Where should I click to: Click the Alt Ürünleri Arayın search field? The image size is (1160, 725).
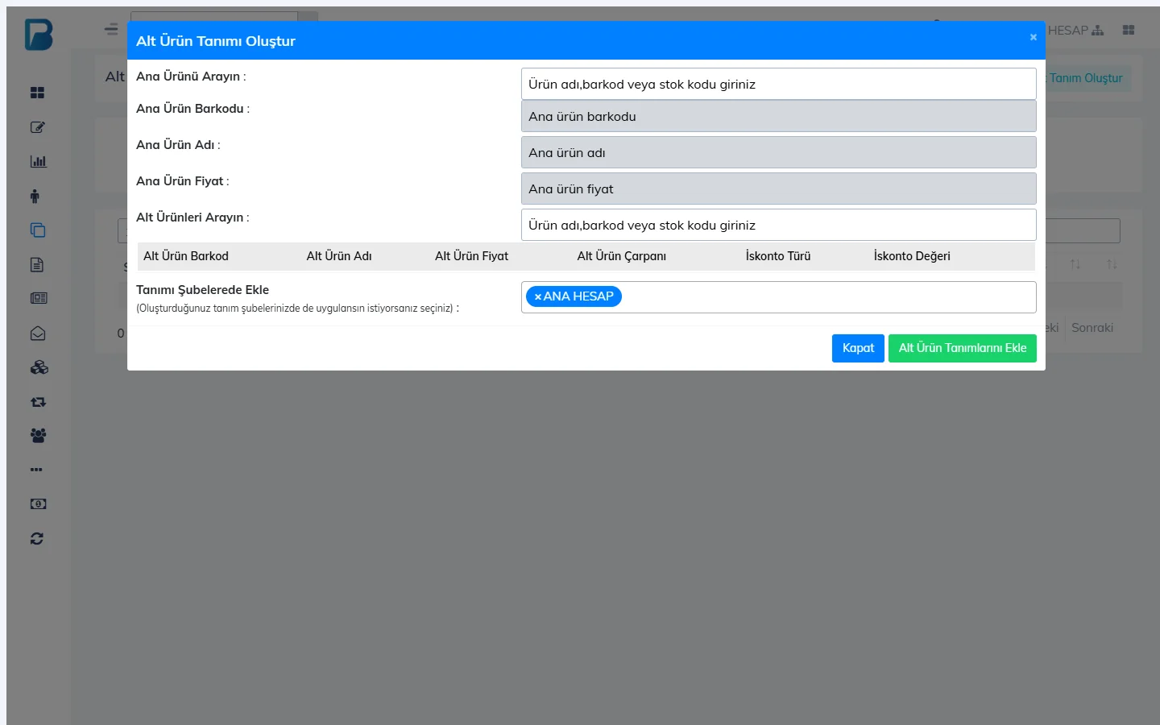(x=778, y=225)
